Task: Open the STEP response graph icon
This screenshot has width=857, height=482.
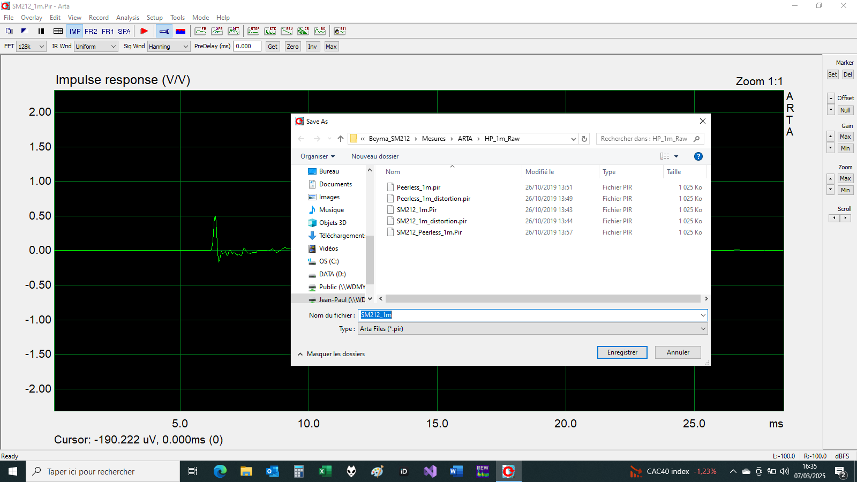Action: [254, 31]
